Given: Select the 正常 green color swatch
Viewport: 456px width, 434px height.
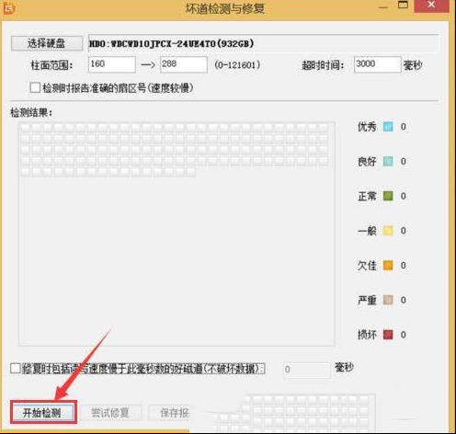Looking at the screenshot, I should pyautogui.click(x=388, y=196).
